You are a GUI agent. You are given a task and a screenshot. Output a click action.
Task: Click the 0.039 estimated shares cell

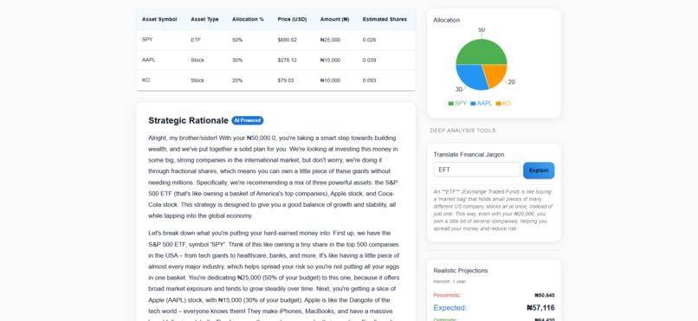click(x=369, y=60)
